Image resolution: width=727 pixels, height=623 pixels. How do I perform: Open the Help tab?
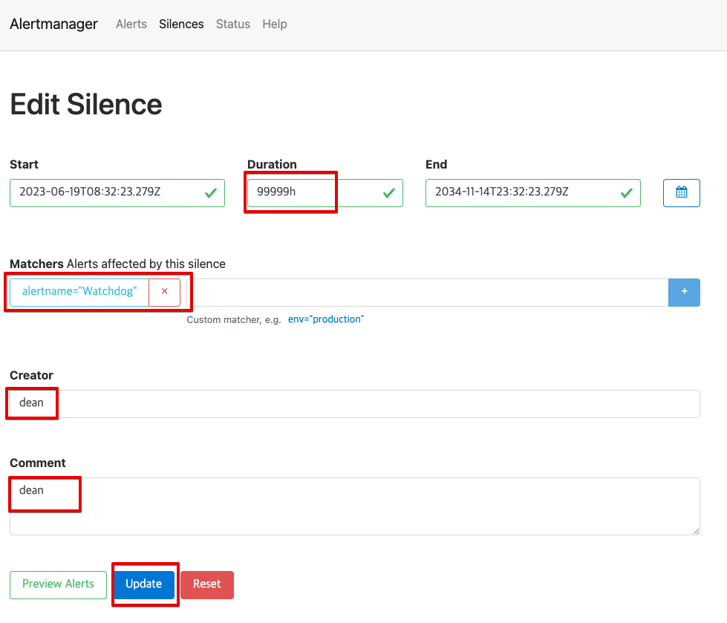coord(275,24)
